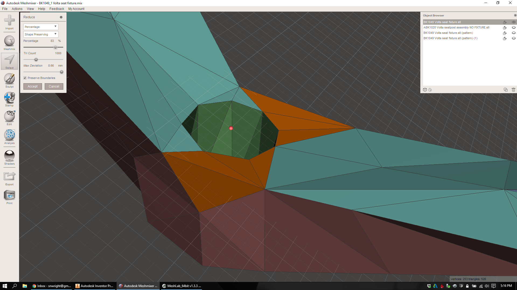Open Windows Start menu
Screen dimensions: 517x290
pos(5,286)
